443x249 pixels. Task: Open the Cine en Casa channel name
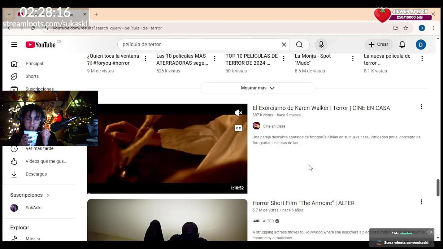[274, 126]
